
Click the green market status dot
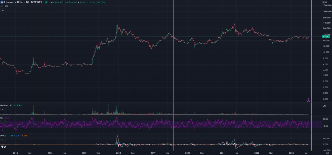(x=46, y=2)
